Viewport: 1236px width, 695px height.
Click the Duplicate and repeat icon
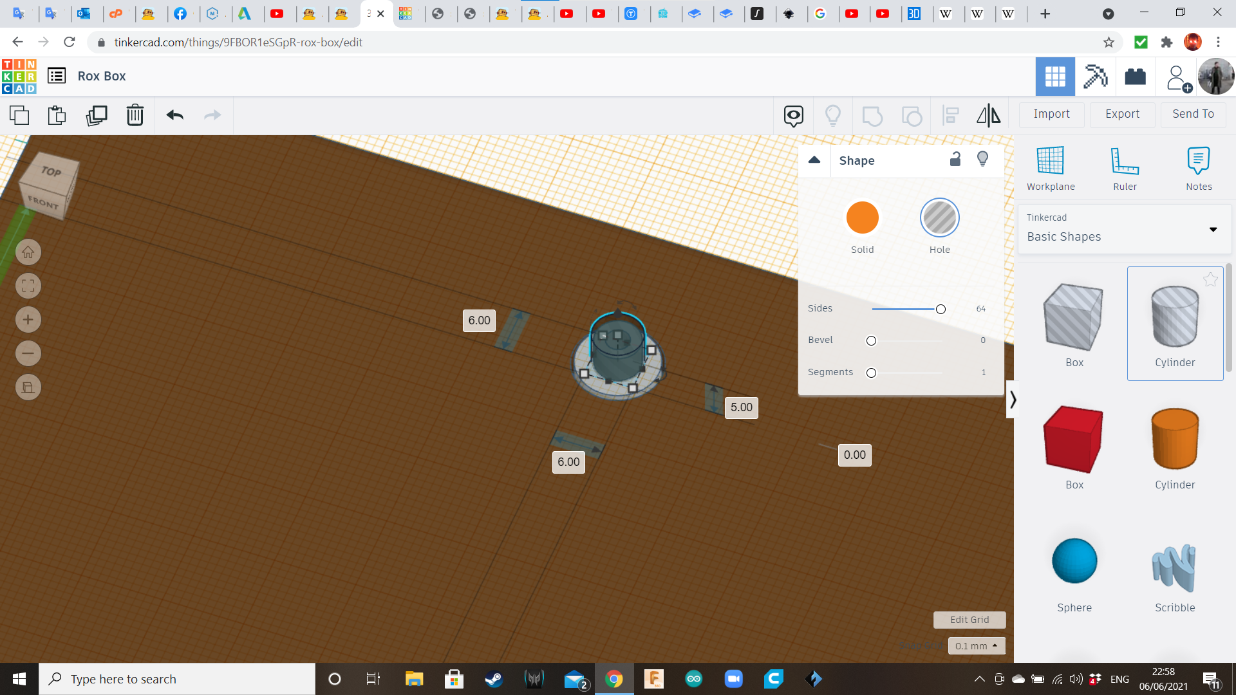pyautogui.click(x=97, y=115)
